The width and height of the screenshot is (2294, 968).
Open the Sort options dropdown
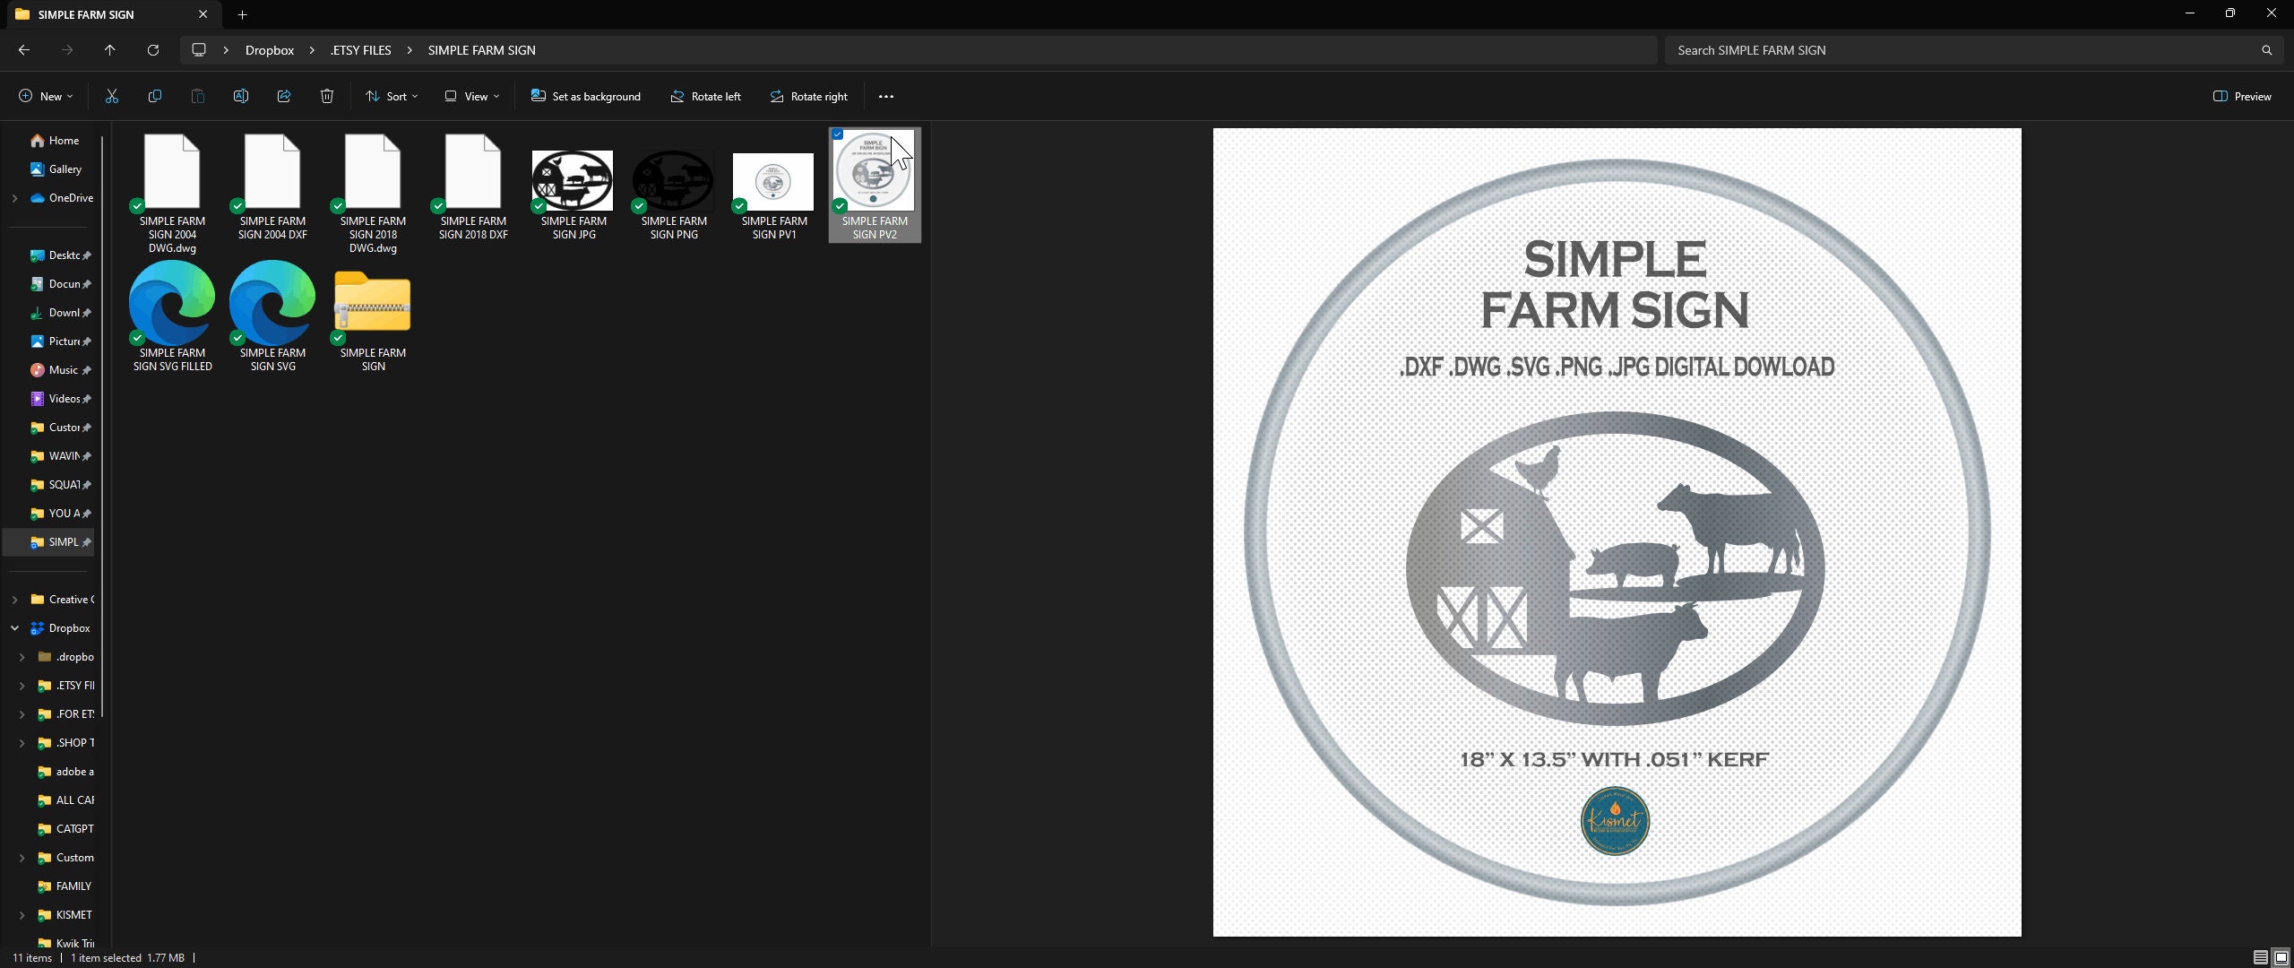(391, 96)
